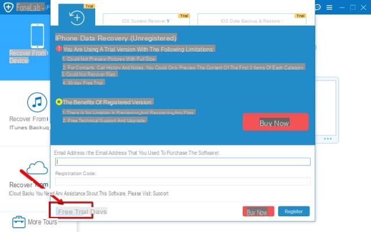Screen dimensions: 371x232
Task: Click 'Could Not Preview Pictures With Full Size' text
Action: point(109,59)
